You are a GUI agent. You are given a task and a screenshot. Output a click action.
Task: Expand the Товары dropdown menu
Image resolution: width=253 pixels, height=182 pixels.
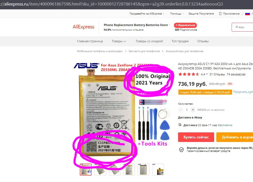tap(119, 41)
